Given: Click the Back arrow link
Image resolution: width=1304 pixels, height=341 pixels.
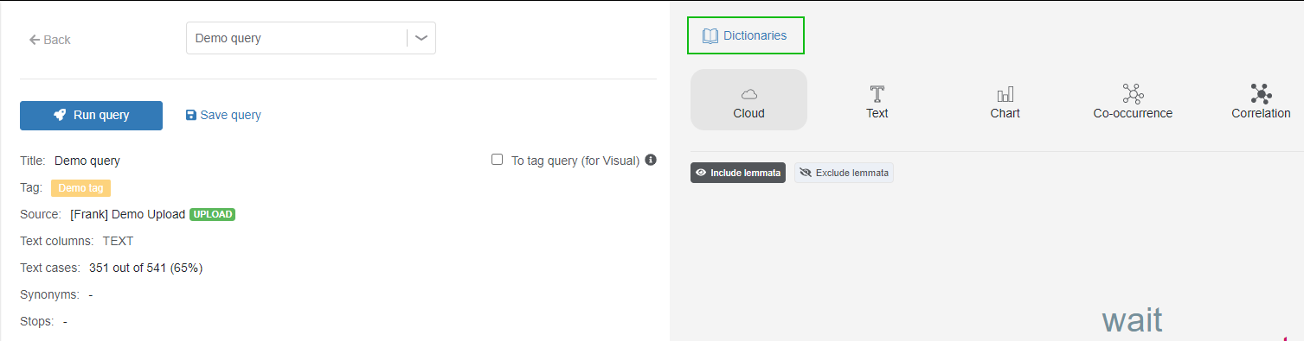Looking at the screenshot, I should coord(49,40).
